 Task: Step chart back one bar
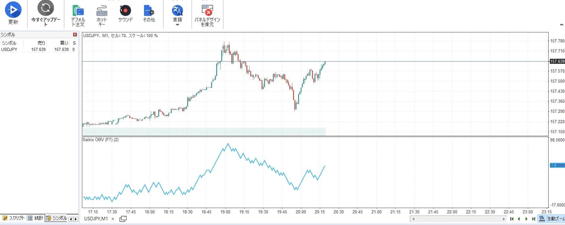(x=519, y=219)
